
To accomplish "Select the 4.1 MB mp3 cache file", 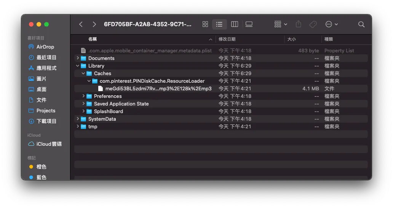I will pos(158,88).
